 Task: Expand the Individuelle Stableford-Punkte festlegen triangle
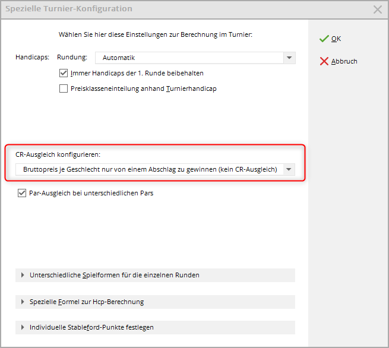coord(23,327)
